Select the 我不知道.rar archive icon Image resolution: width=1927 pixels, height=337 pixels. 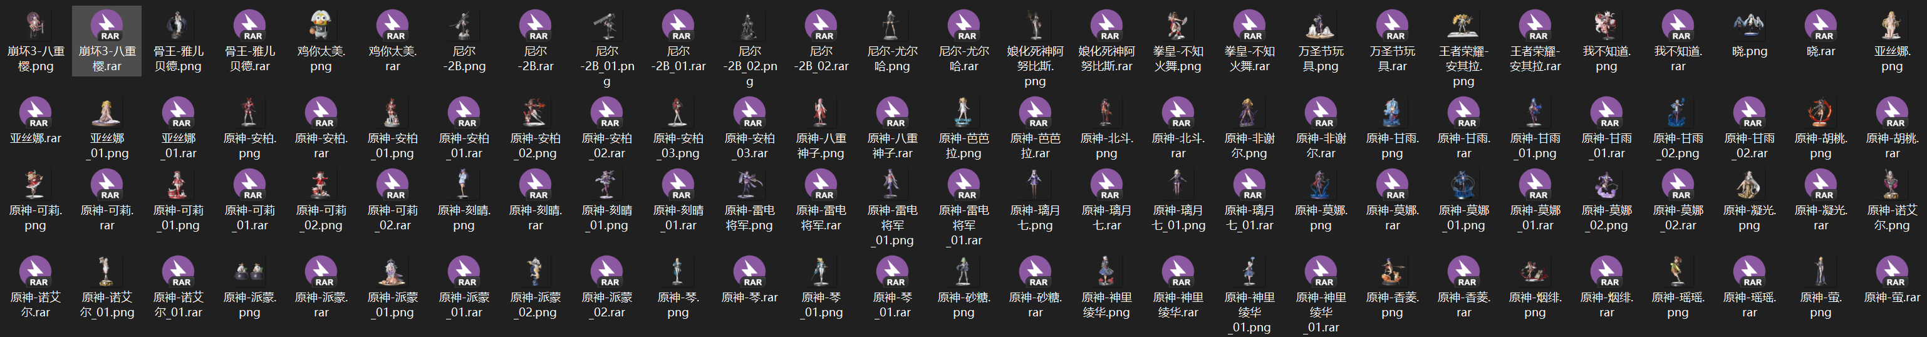1679,26
